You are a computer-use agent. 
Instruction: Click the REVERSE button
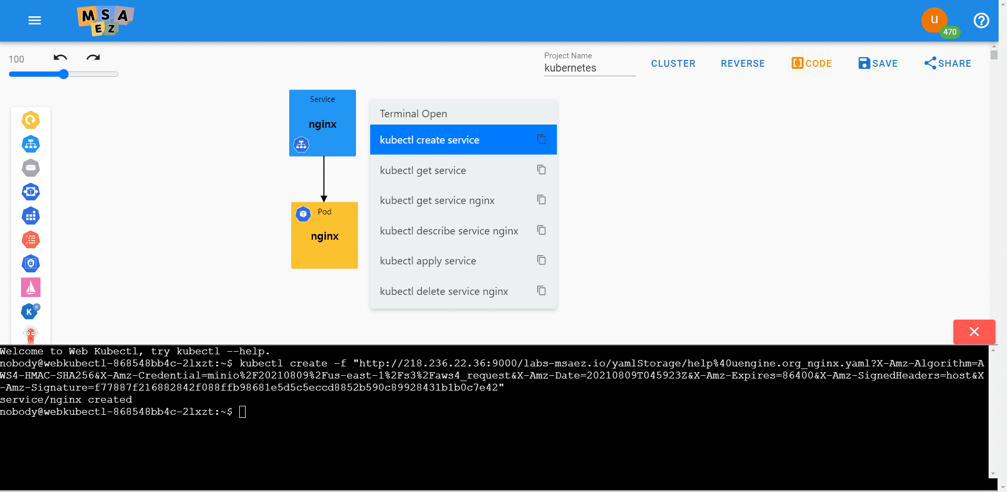[742, 64]
